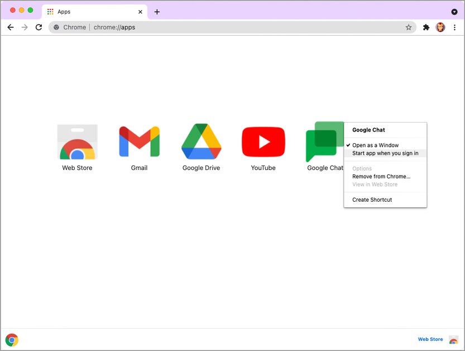
Task: Open the Google Drive app icon
Action: click(x=201, y=142)
